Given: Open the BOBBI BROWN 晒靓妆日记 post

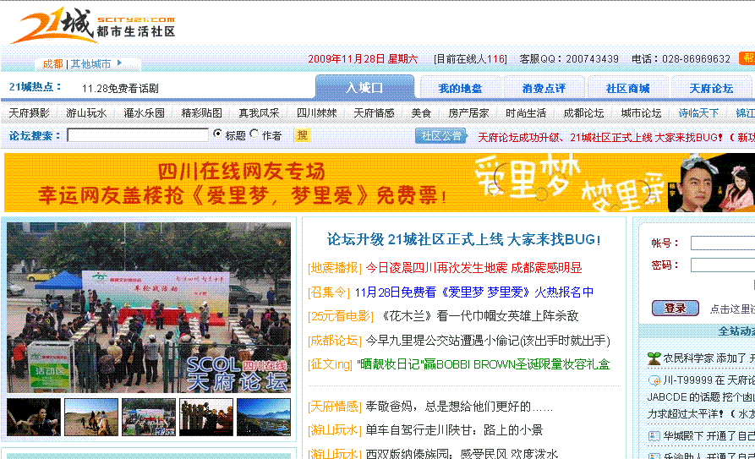Looking at the screenshot, I should 484,364.
